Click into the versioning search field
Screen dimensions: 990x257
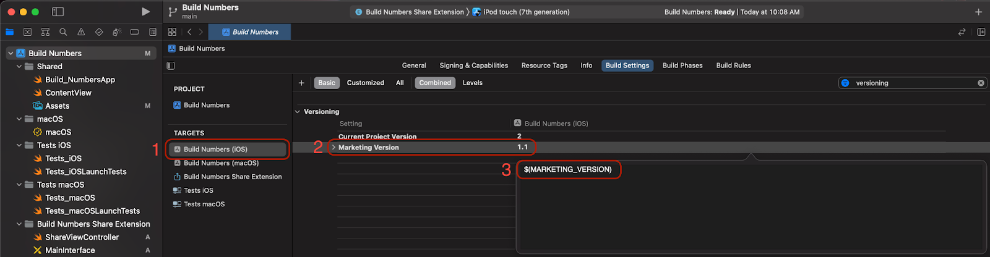tap(913, 83)
